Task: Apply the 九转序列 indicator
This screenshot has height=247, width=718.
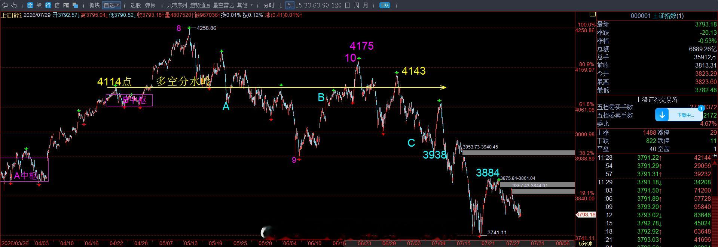Action: click(x=177, y=5)
